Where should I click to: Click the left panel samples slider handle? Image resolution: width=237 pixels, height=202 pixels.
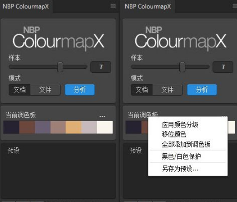click(60, 67)
